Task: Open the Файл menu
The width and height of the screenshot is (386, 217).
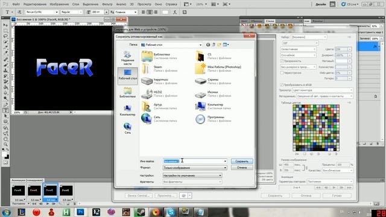Action: 16,4
